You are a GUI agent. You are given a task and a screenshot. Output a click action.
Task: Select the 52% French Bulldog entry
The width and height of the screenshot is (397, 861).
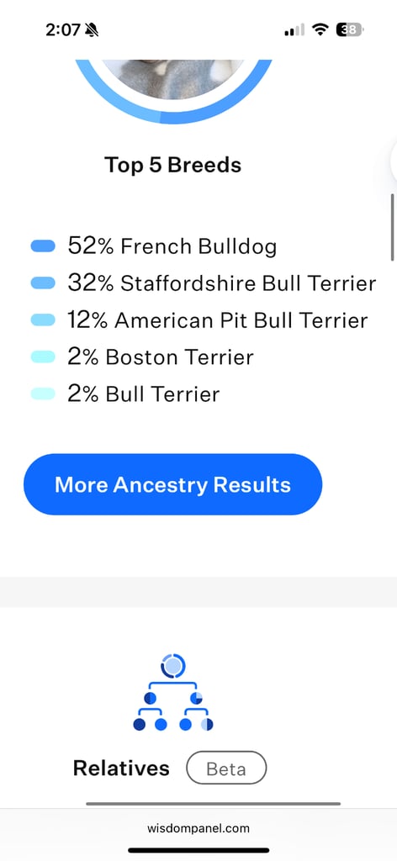click(172, 246)
